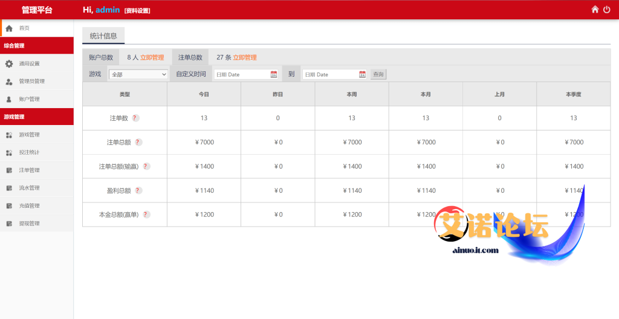Open the 资料设置 link in header

(x=137, y=11)
